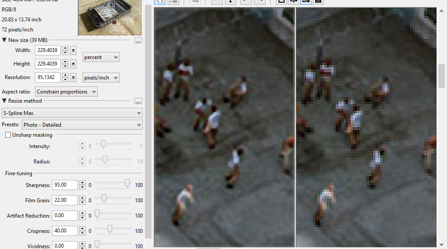Viewport: 447px width, 249px height.
Task: Open the S-Spline Max method dropdown
Action: (x=72, y=113)
